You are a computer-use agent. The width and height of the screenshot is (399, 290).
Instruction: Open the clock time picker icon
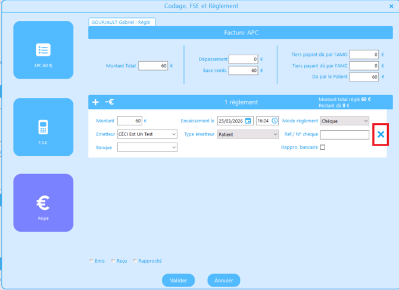coord(275,121)
